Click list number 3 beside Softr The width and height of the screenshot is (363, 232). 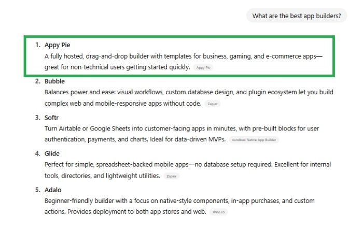click(38, 118)
